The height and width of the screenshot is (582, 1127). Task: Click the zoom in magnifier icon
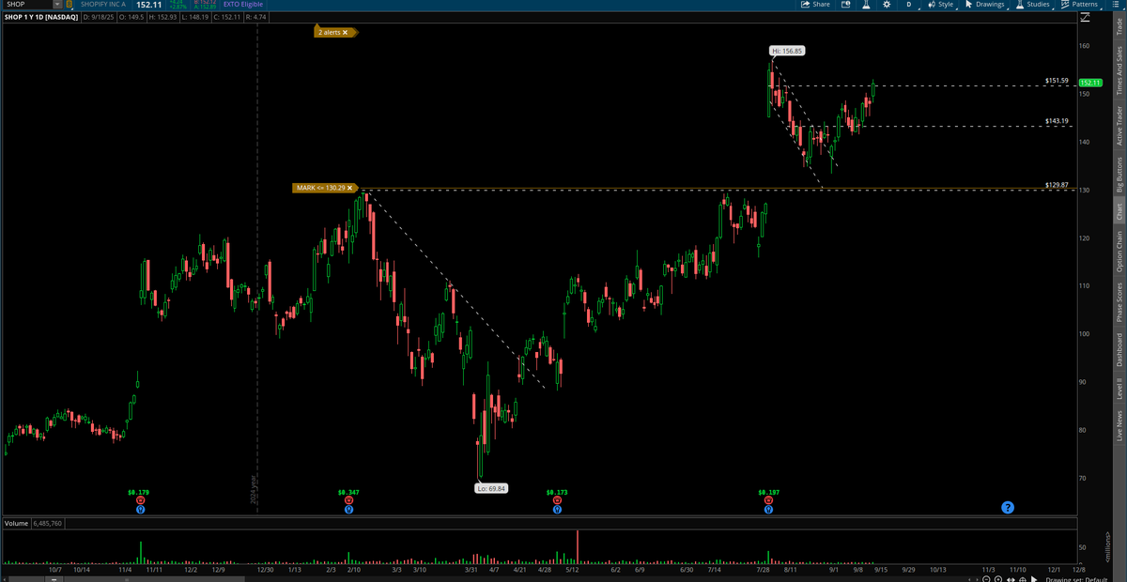[x=998, y=578]
